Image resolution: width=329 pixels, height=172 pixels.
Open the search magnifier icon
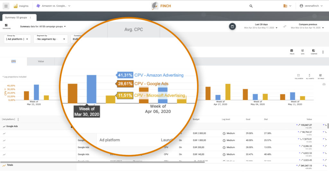pyautogui.click(x=251, y=6)
